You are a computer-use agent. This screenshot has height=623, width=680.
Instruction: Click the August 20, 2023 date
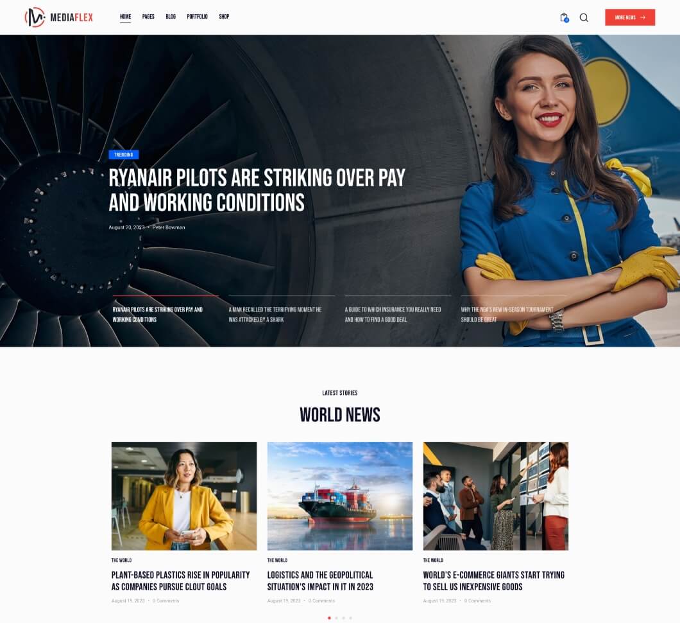pos(126,227)
